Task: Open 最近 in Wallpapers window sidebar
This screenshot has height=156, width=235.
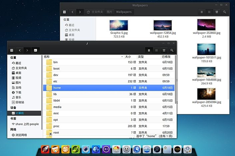Action: coord(78,25)
